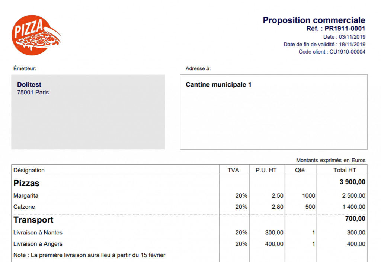The height and width of the screenshot is (262, 381).
Task: Click the 'Proposition commerciale' heading
Action: pos(314,20)
